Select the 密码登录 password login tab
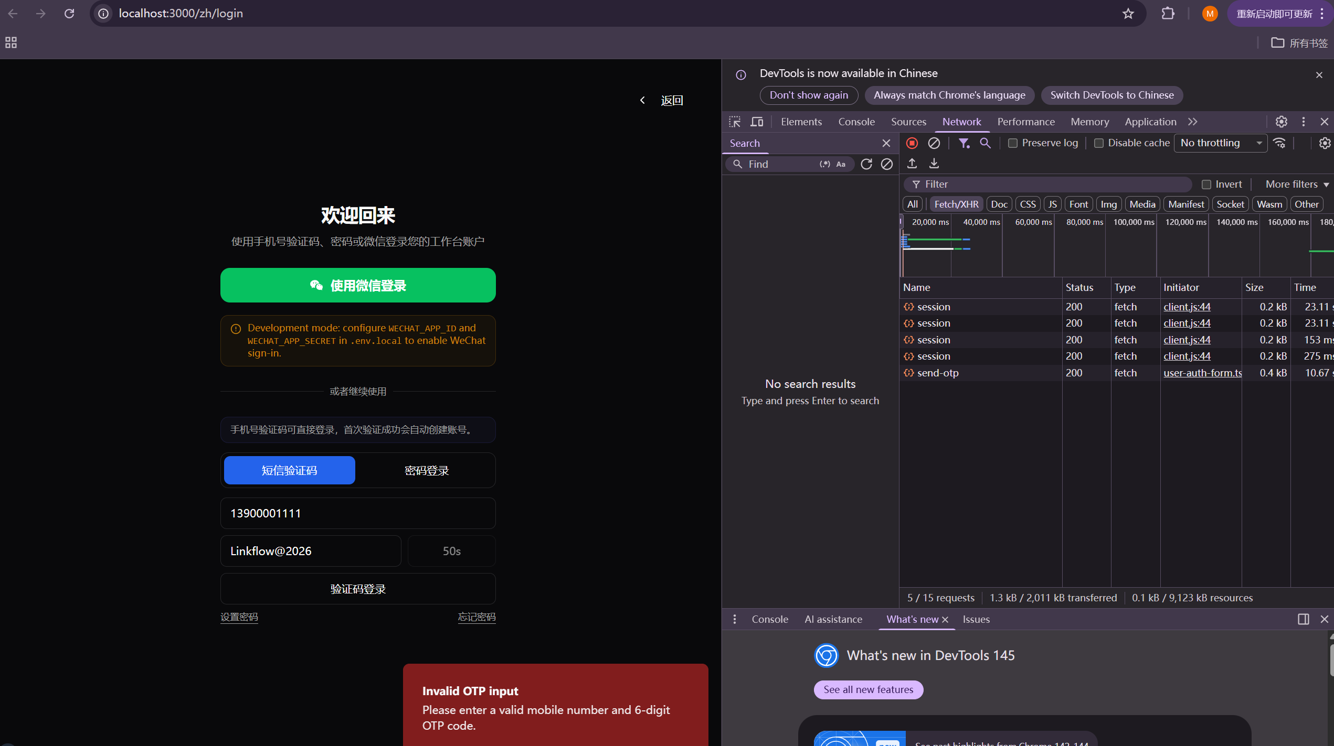Screen dimensions: 1334x746 (x=427, y=470)
